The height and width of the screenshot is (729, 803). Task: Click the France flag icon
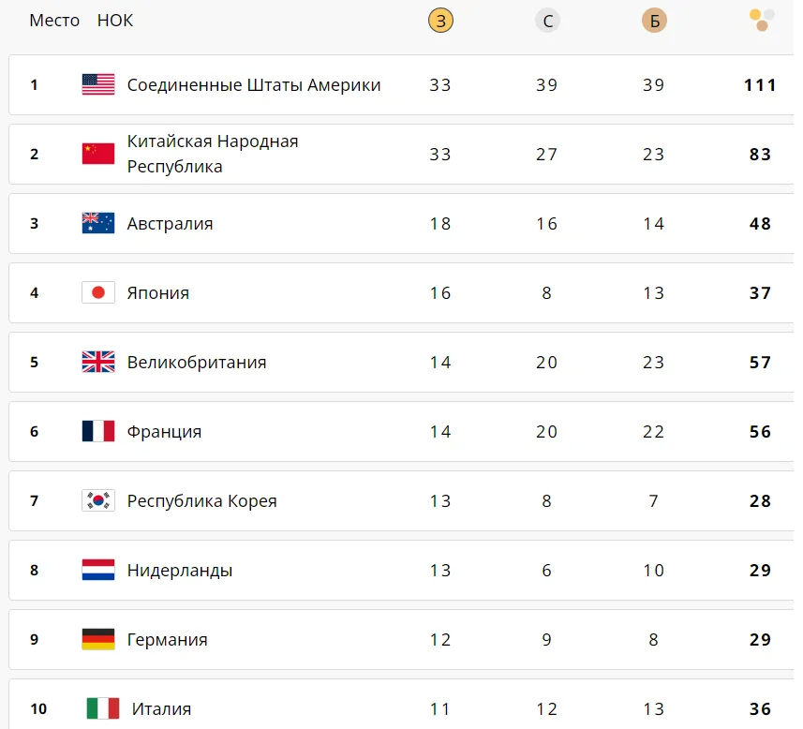click(x=98, y=431)
